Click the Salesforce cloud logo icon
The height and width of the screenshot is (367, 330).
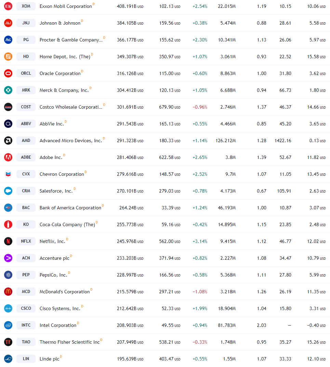tap(8, 191)
